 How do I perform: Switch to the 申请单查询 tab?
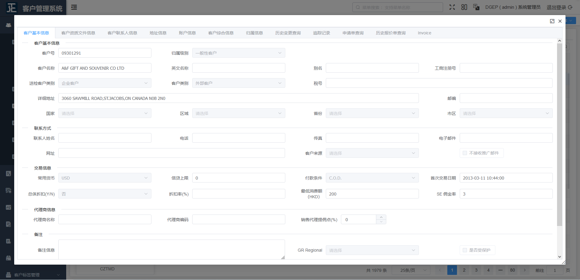tap(353, 33)
